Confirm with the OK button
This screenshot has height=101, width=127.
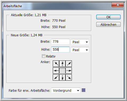point(108,17)
